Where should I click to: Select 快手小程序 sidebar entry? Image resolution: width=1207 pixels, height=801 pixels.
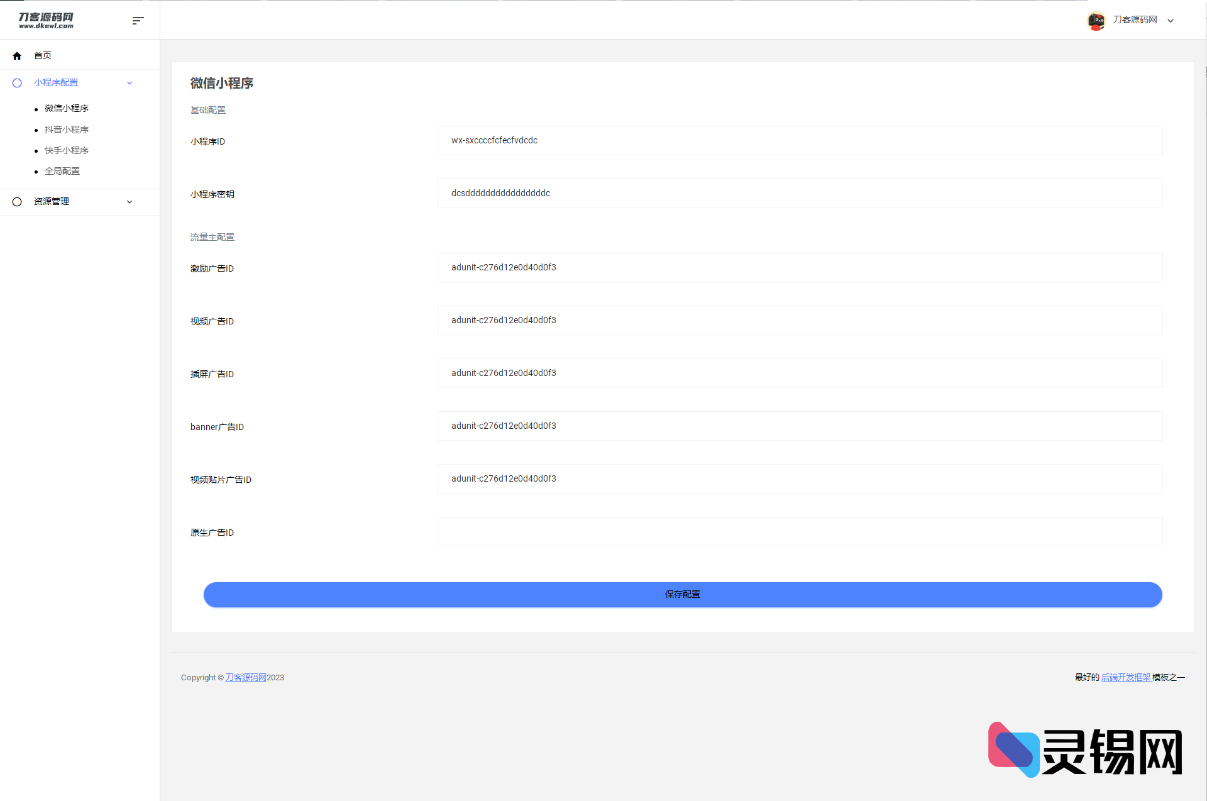pyautogui.click(x=67, y=150)
